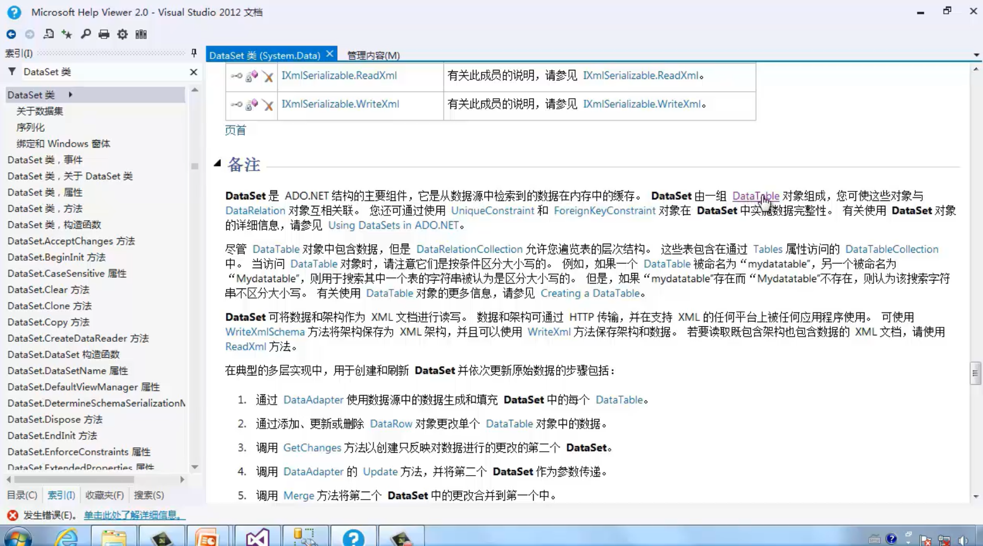This screenshot has height=546, width=983.
Task: Select DataSet.Copy 方法 entry
Action: 48,322
